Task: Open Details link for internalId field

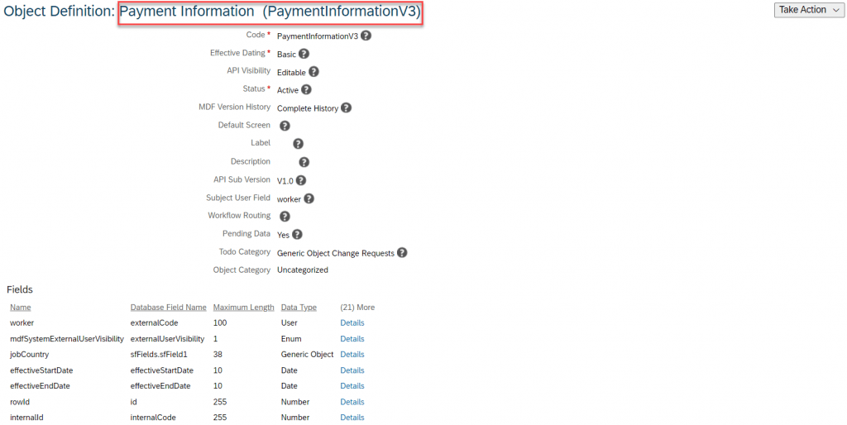Action: click(x=352, y=418)
